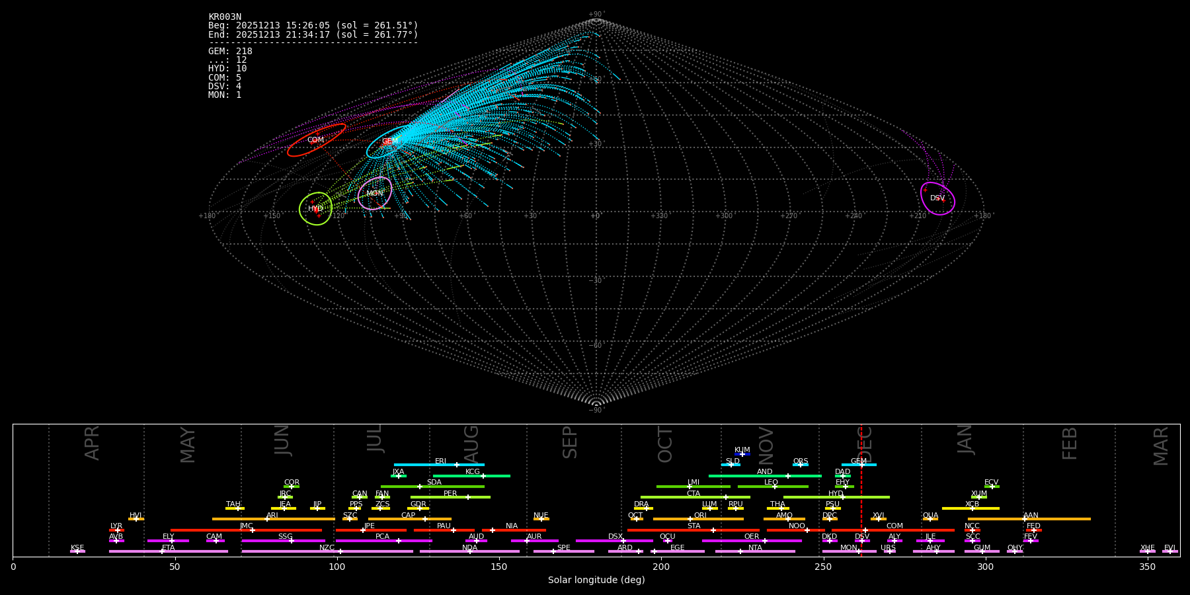This screenshot has height=595, width=1190.
Task: Click the XCB shower label in the timeline
Action: click(x=972, y=504)
